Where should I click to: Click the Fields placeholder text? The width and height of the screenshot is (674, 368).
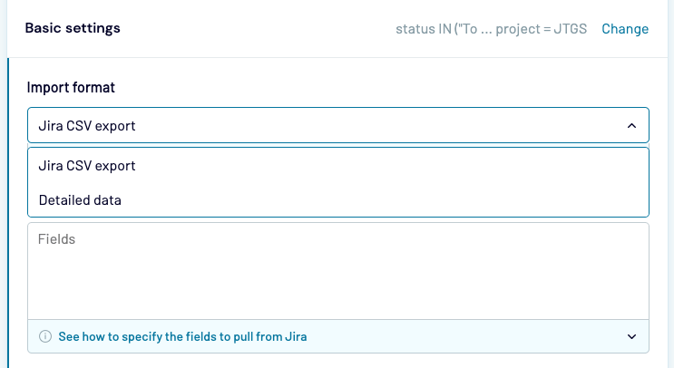point(56,240)
